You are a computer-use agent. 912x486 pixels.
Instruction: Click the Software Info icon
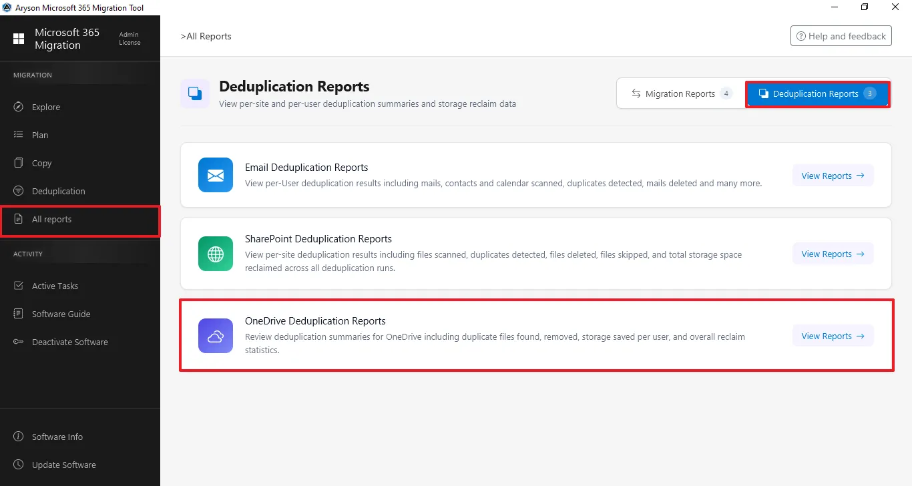19,437
